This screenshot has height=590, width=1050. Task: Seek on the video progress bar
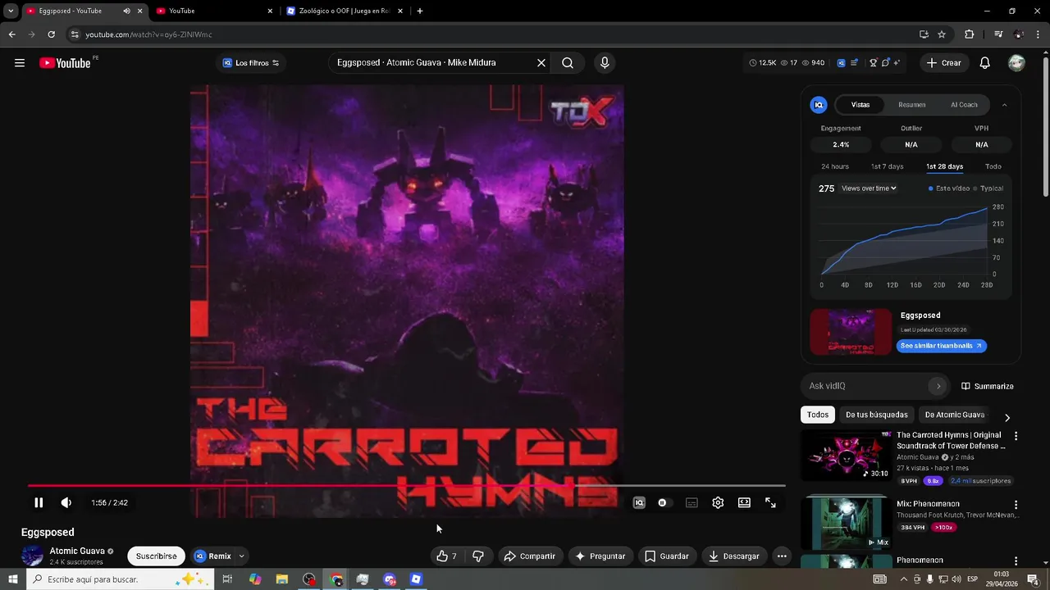point(406,486)
